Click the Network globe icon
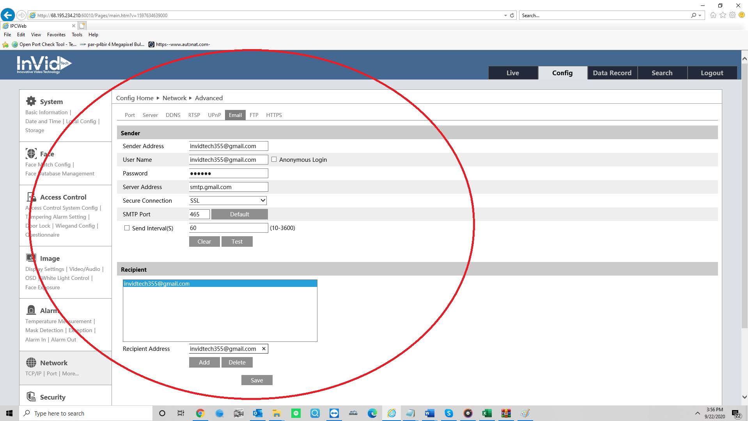This screenshot has height=421, width=748. (31, 363)
